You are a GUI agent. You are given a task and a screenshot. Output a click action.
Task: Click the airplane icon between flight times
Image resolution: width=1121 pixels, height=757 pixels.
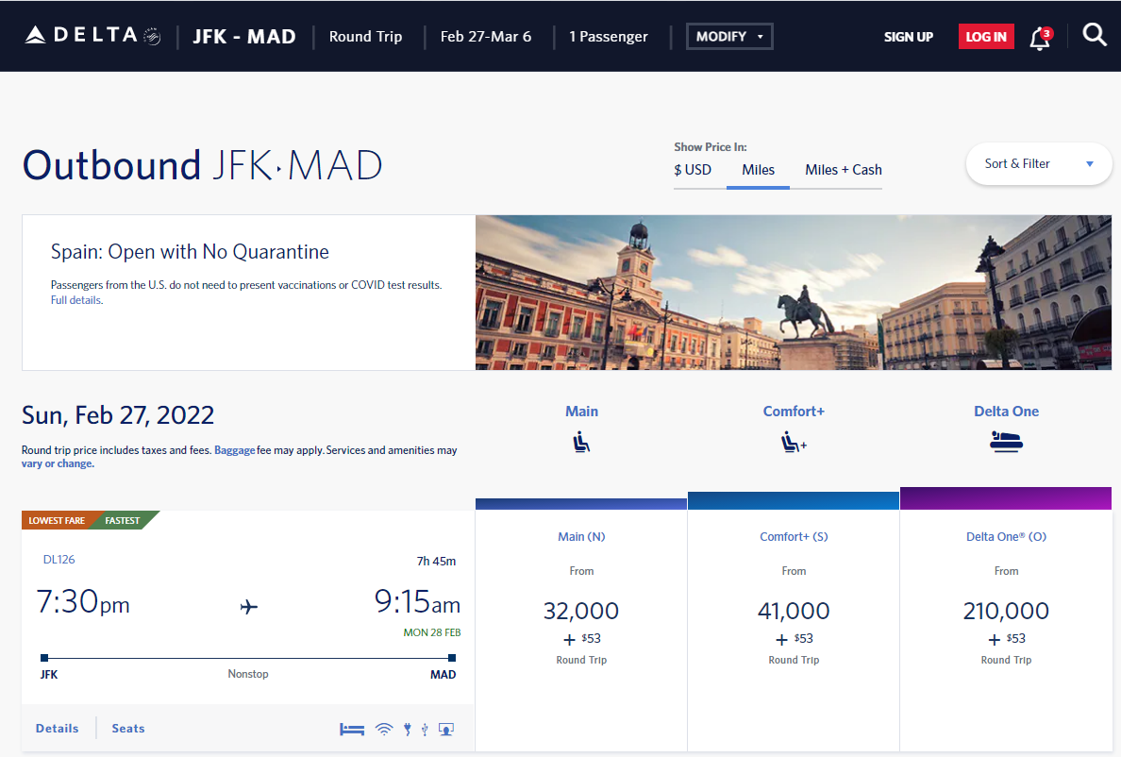coord(249,607)
